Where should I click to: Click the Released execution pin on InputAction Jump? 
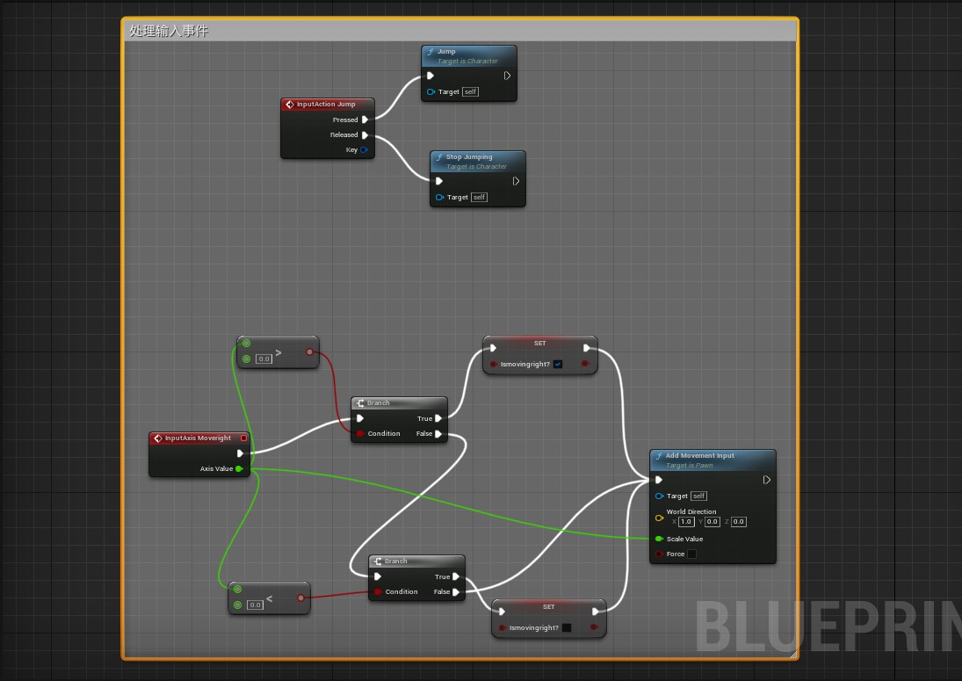click(x=365, y=135)
